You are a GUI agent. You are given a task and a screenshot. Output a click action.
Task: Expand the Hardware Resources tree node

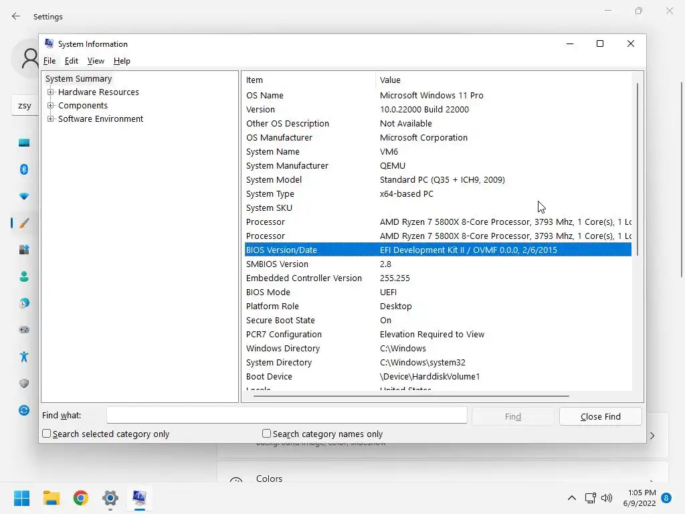point(51,92)
